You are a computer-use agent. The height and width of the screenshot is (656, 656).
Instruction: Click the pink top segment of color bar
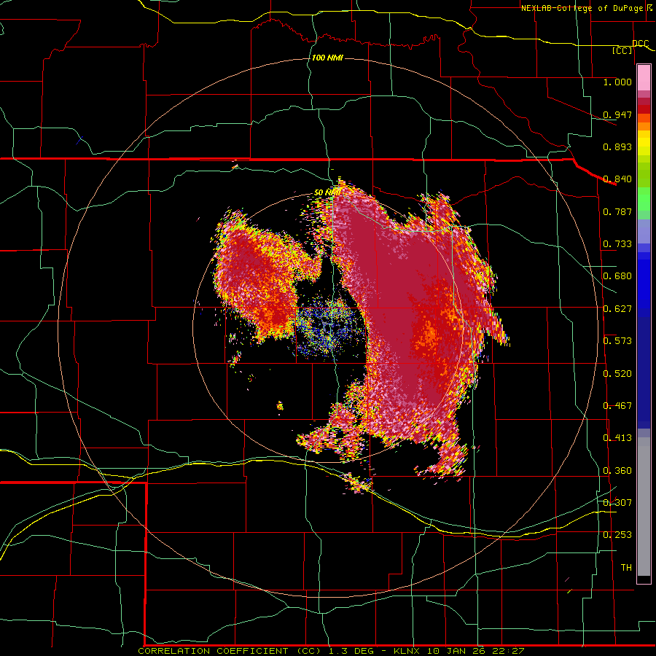point(644,78)
